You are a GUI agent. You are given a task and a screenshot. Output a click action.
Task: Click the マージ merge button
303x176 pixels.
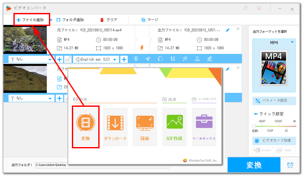click(150, 20)
